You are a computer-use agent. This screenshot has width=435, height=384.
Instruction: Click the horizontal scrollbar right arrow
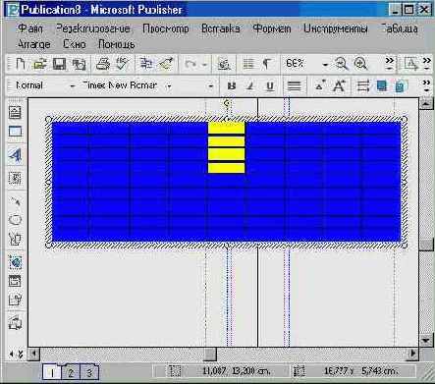click(x=413, y=354)
